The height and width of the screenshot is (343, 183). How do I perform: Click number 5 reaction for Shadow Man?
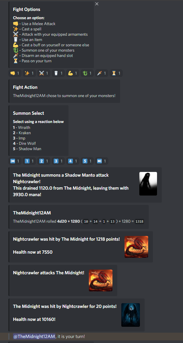pyautogui.click(x=87, y=161)
